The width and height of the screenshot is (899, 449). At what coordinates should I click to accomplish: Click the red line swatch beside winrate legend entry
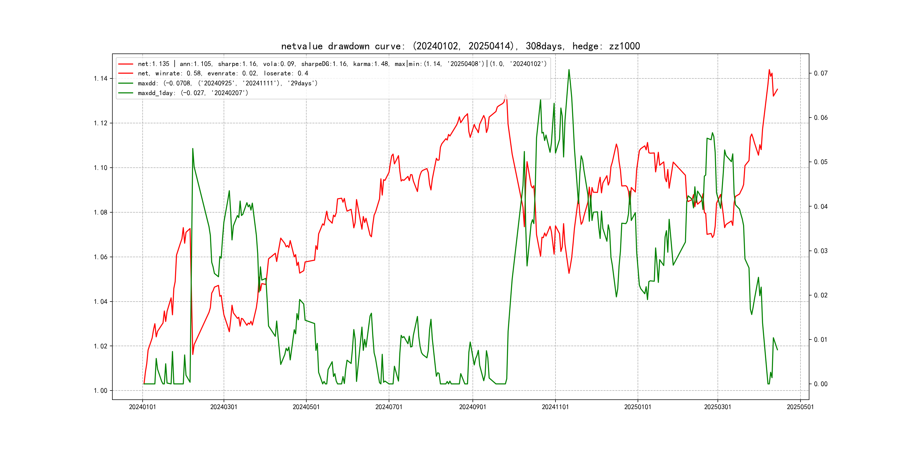point(126,73)
